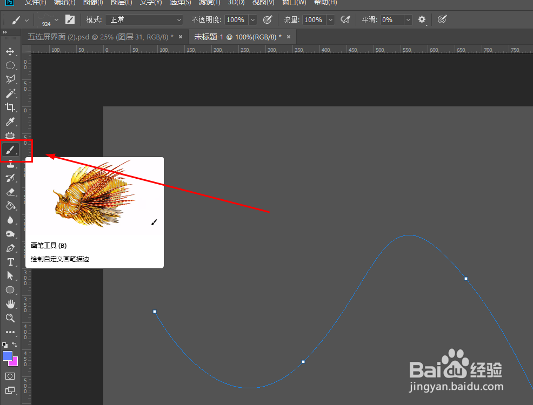Select the Eyedropper tool

pos(10,122)
